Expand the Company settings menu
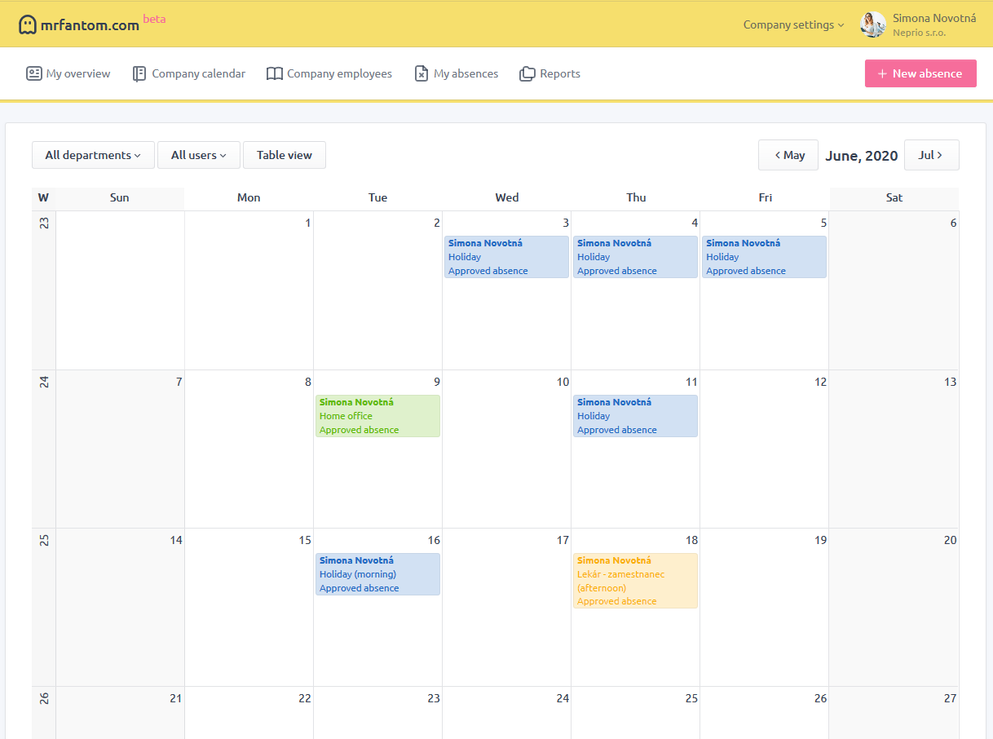This screenshot has width=993, height=739. (x=793, y=24)
